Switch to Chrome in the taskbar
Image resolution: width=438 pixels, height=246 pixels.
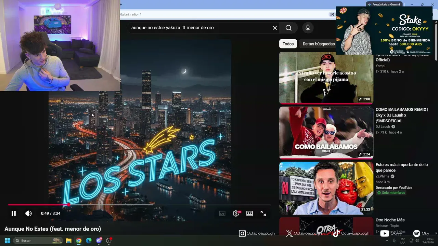tap(79, 241)
